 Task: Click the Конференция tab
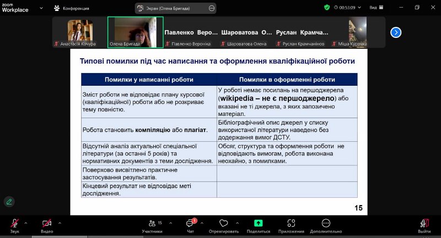(x=72, y=8)
